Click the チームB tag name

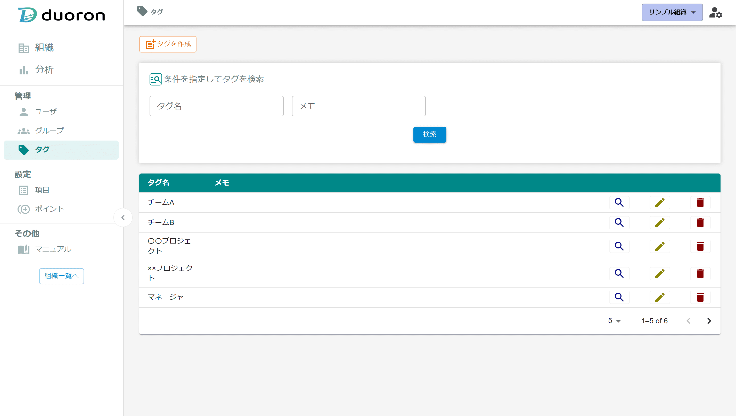[161, 223]
